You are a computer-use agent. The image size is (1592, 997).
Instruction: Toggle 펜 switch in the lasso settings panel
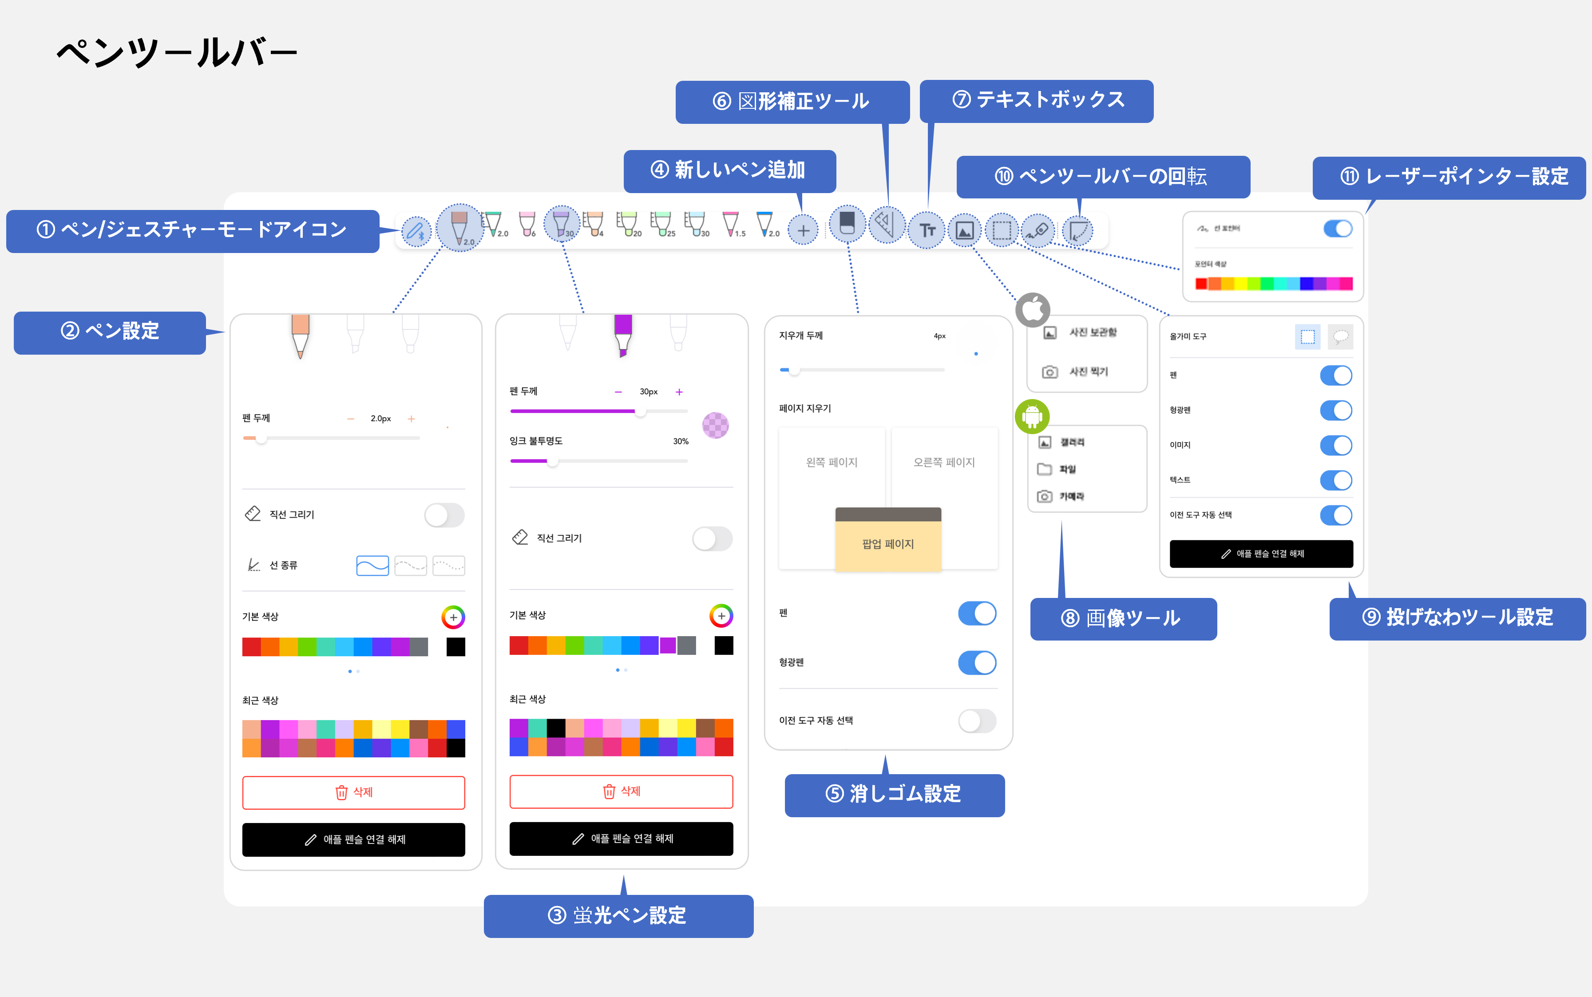1336,375
